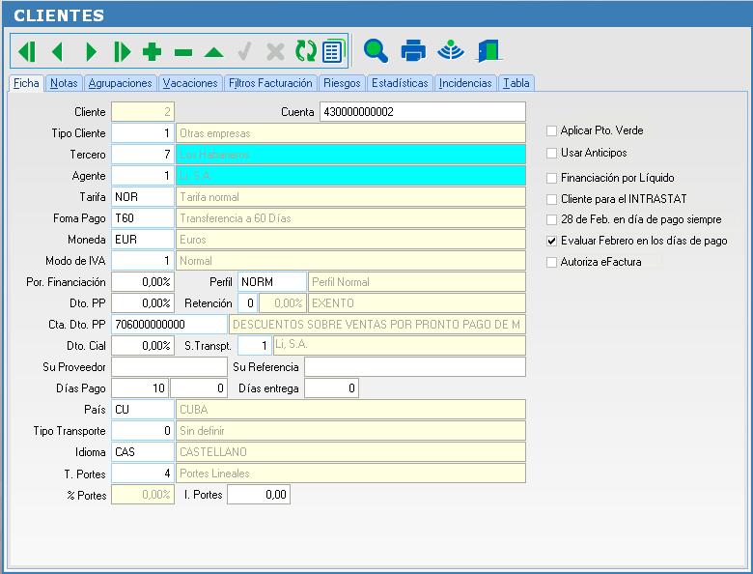Uncheck Evaluar Febrero en los días de pago
Screen dimensions: 753x574
tap(552, 241)
